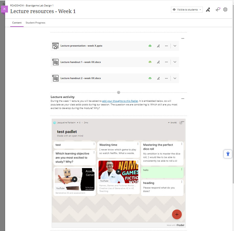Viewport: 234px width, 231px height.
Task: Check Ally accessibility score for the lecture presentation
Action: [150, 46]
